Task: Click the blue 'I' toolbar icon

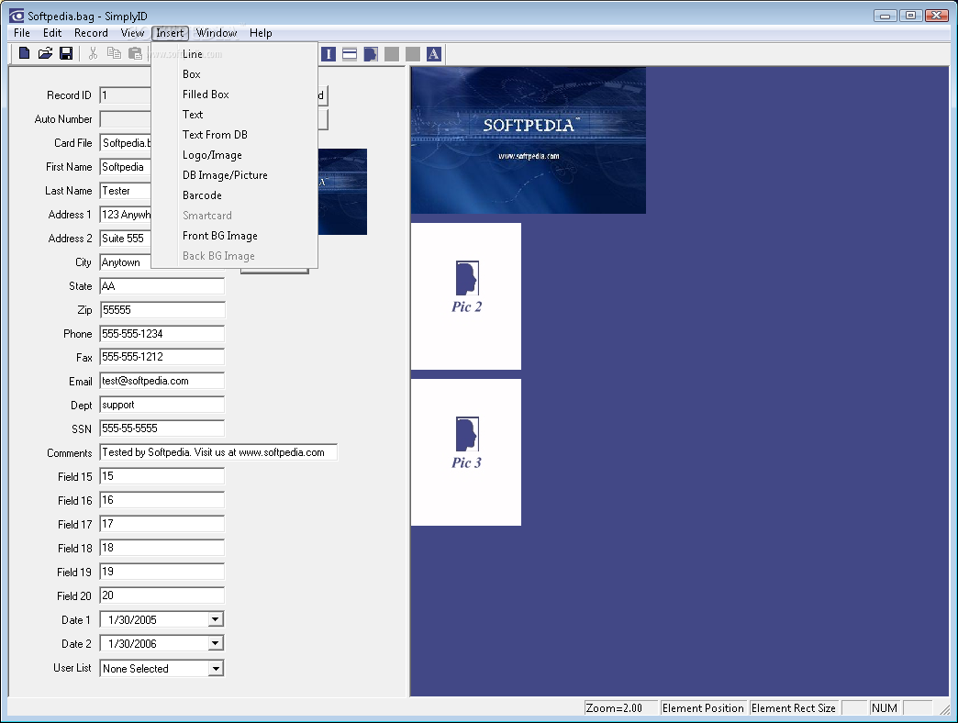Action: click(x=329, y=54)
